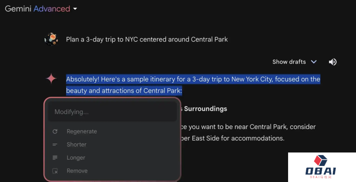Click the Gemini sparkle icon
The height and width of the screenshot is (182, 356).
[51, 79]
